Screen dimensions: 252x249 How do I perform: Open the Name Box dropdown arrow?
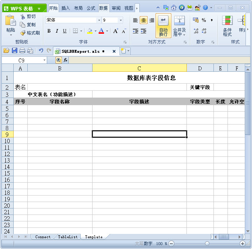coord(44,60)
